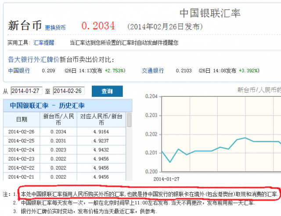This screenshot has height=216, width=281.
Task: Click the 2014年02月26日发布 date text
Action: click(x=165, y=27)
